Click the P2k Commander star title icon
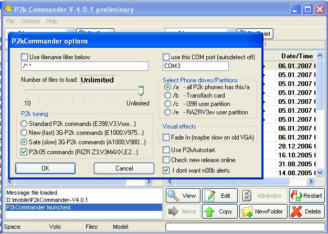 [8, 9]
